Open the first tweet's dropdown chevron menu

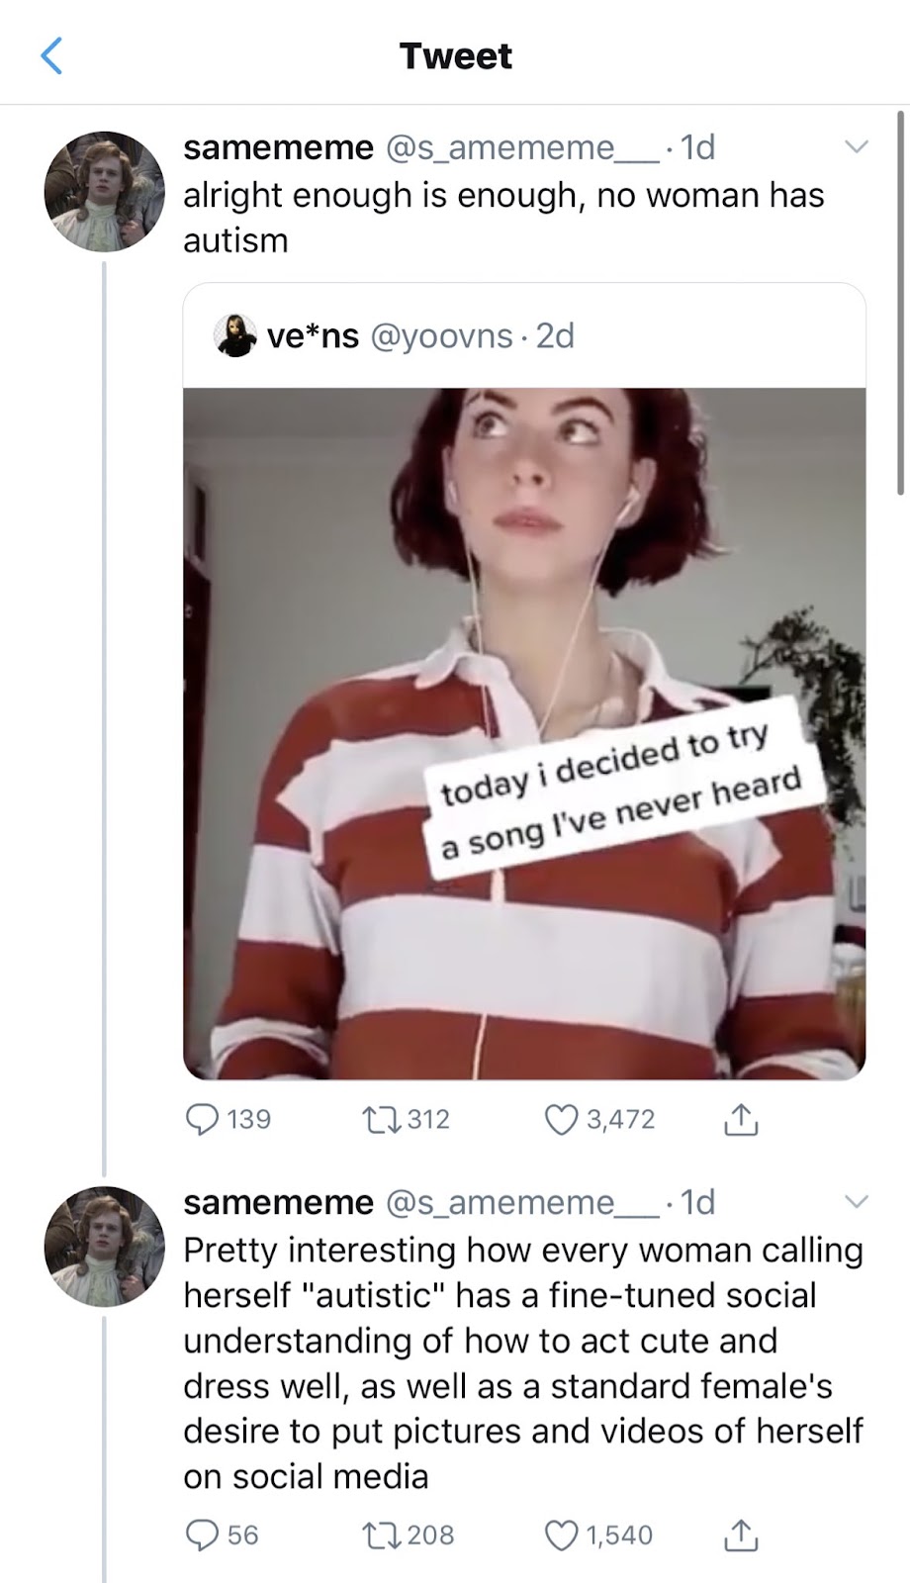856,147
